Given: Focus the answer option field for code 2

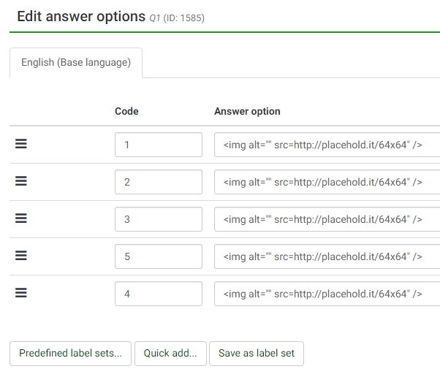Looking at the screenshot, I should [327, 182].
